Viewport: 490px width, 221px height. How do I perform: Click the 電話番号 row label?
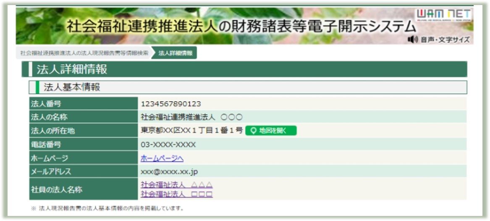[x=84, y=145]
